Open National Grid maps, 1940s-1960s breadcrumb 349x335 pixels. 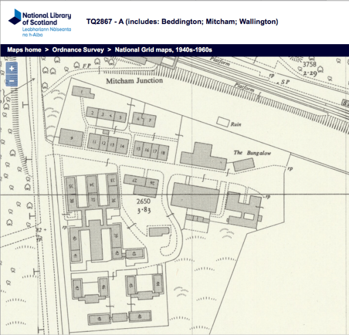pos(164,50)
